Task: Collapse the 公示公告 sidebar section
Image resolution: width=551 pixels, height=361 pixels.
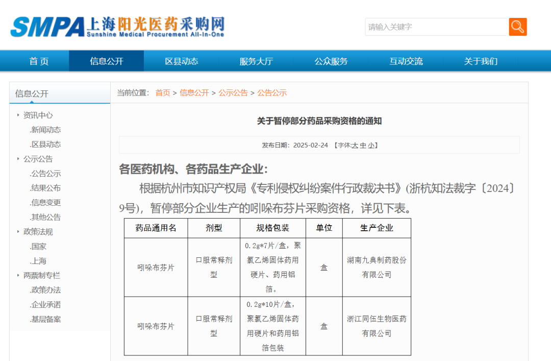Action: pos(38,159)
